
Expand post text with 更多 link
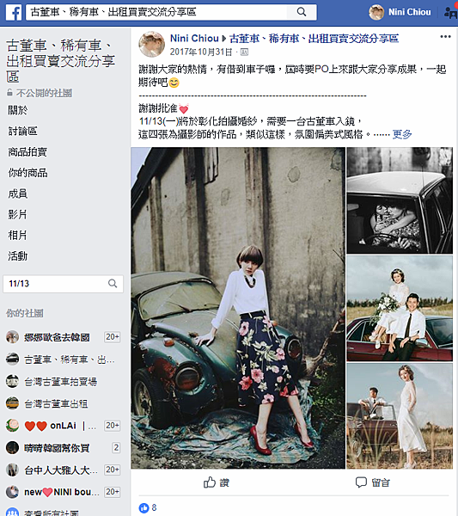click(x=402, y=134)
